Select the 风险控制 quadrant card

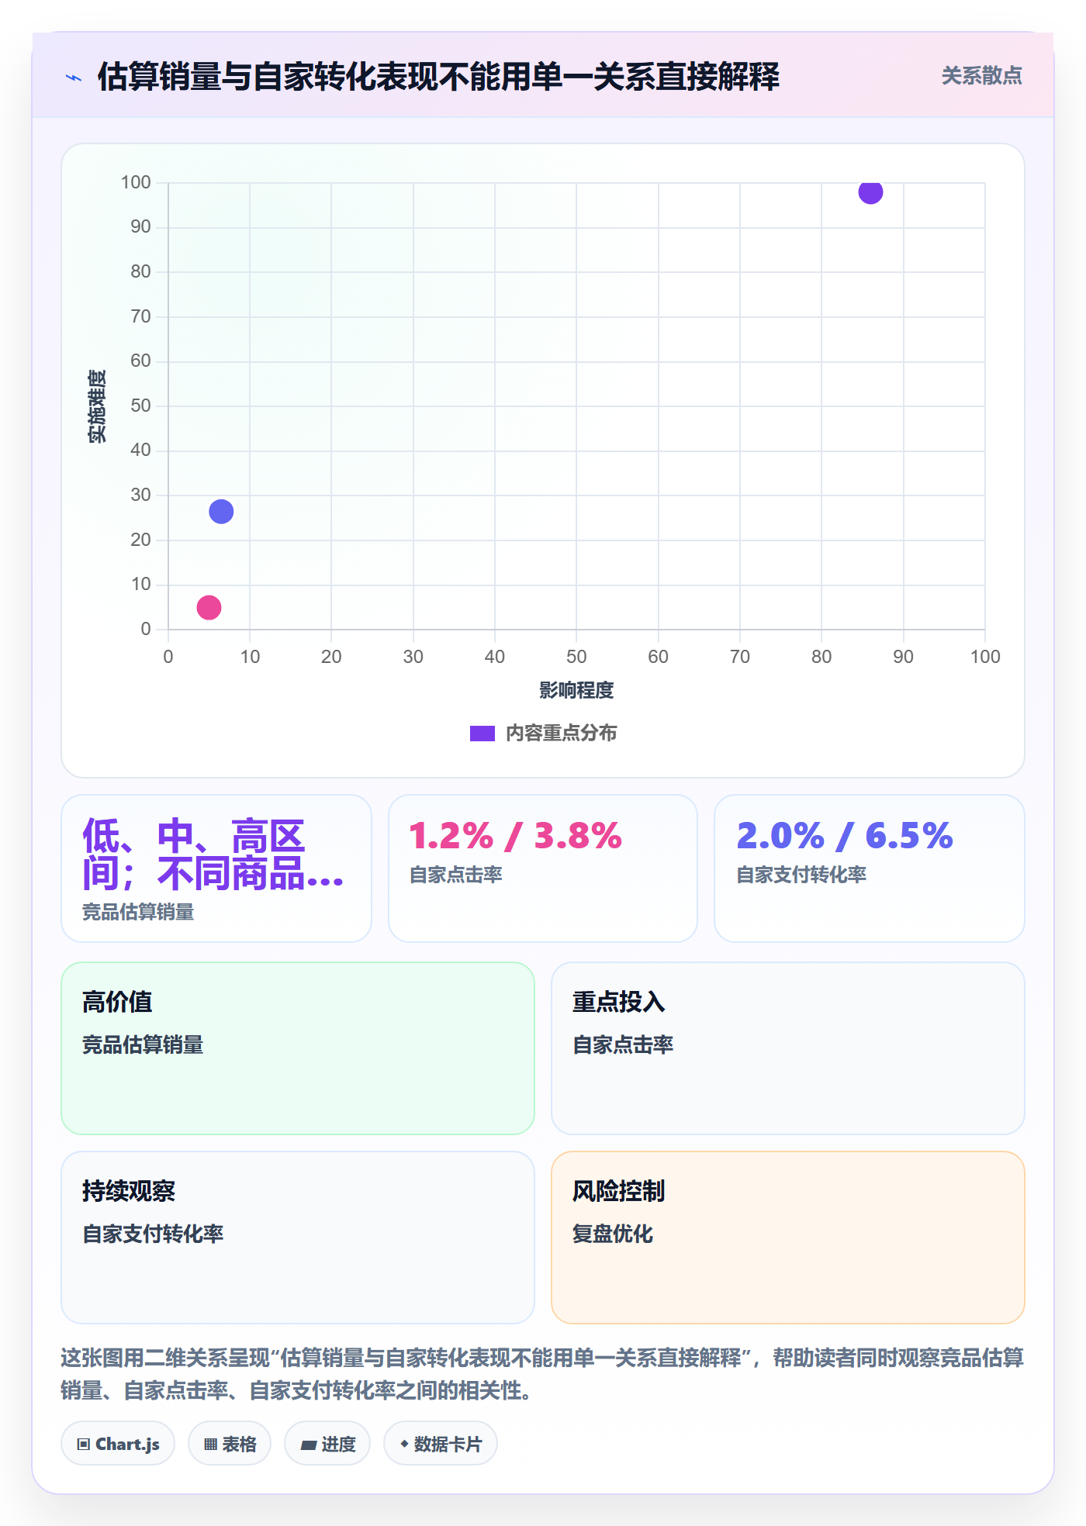click(x=788, y=1238)
